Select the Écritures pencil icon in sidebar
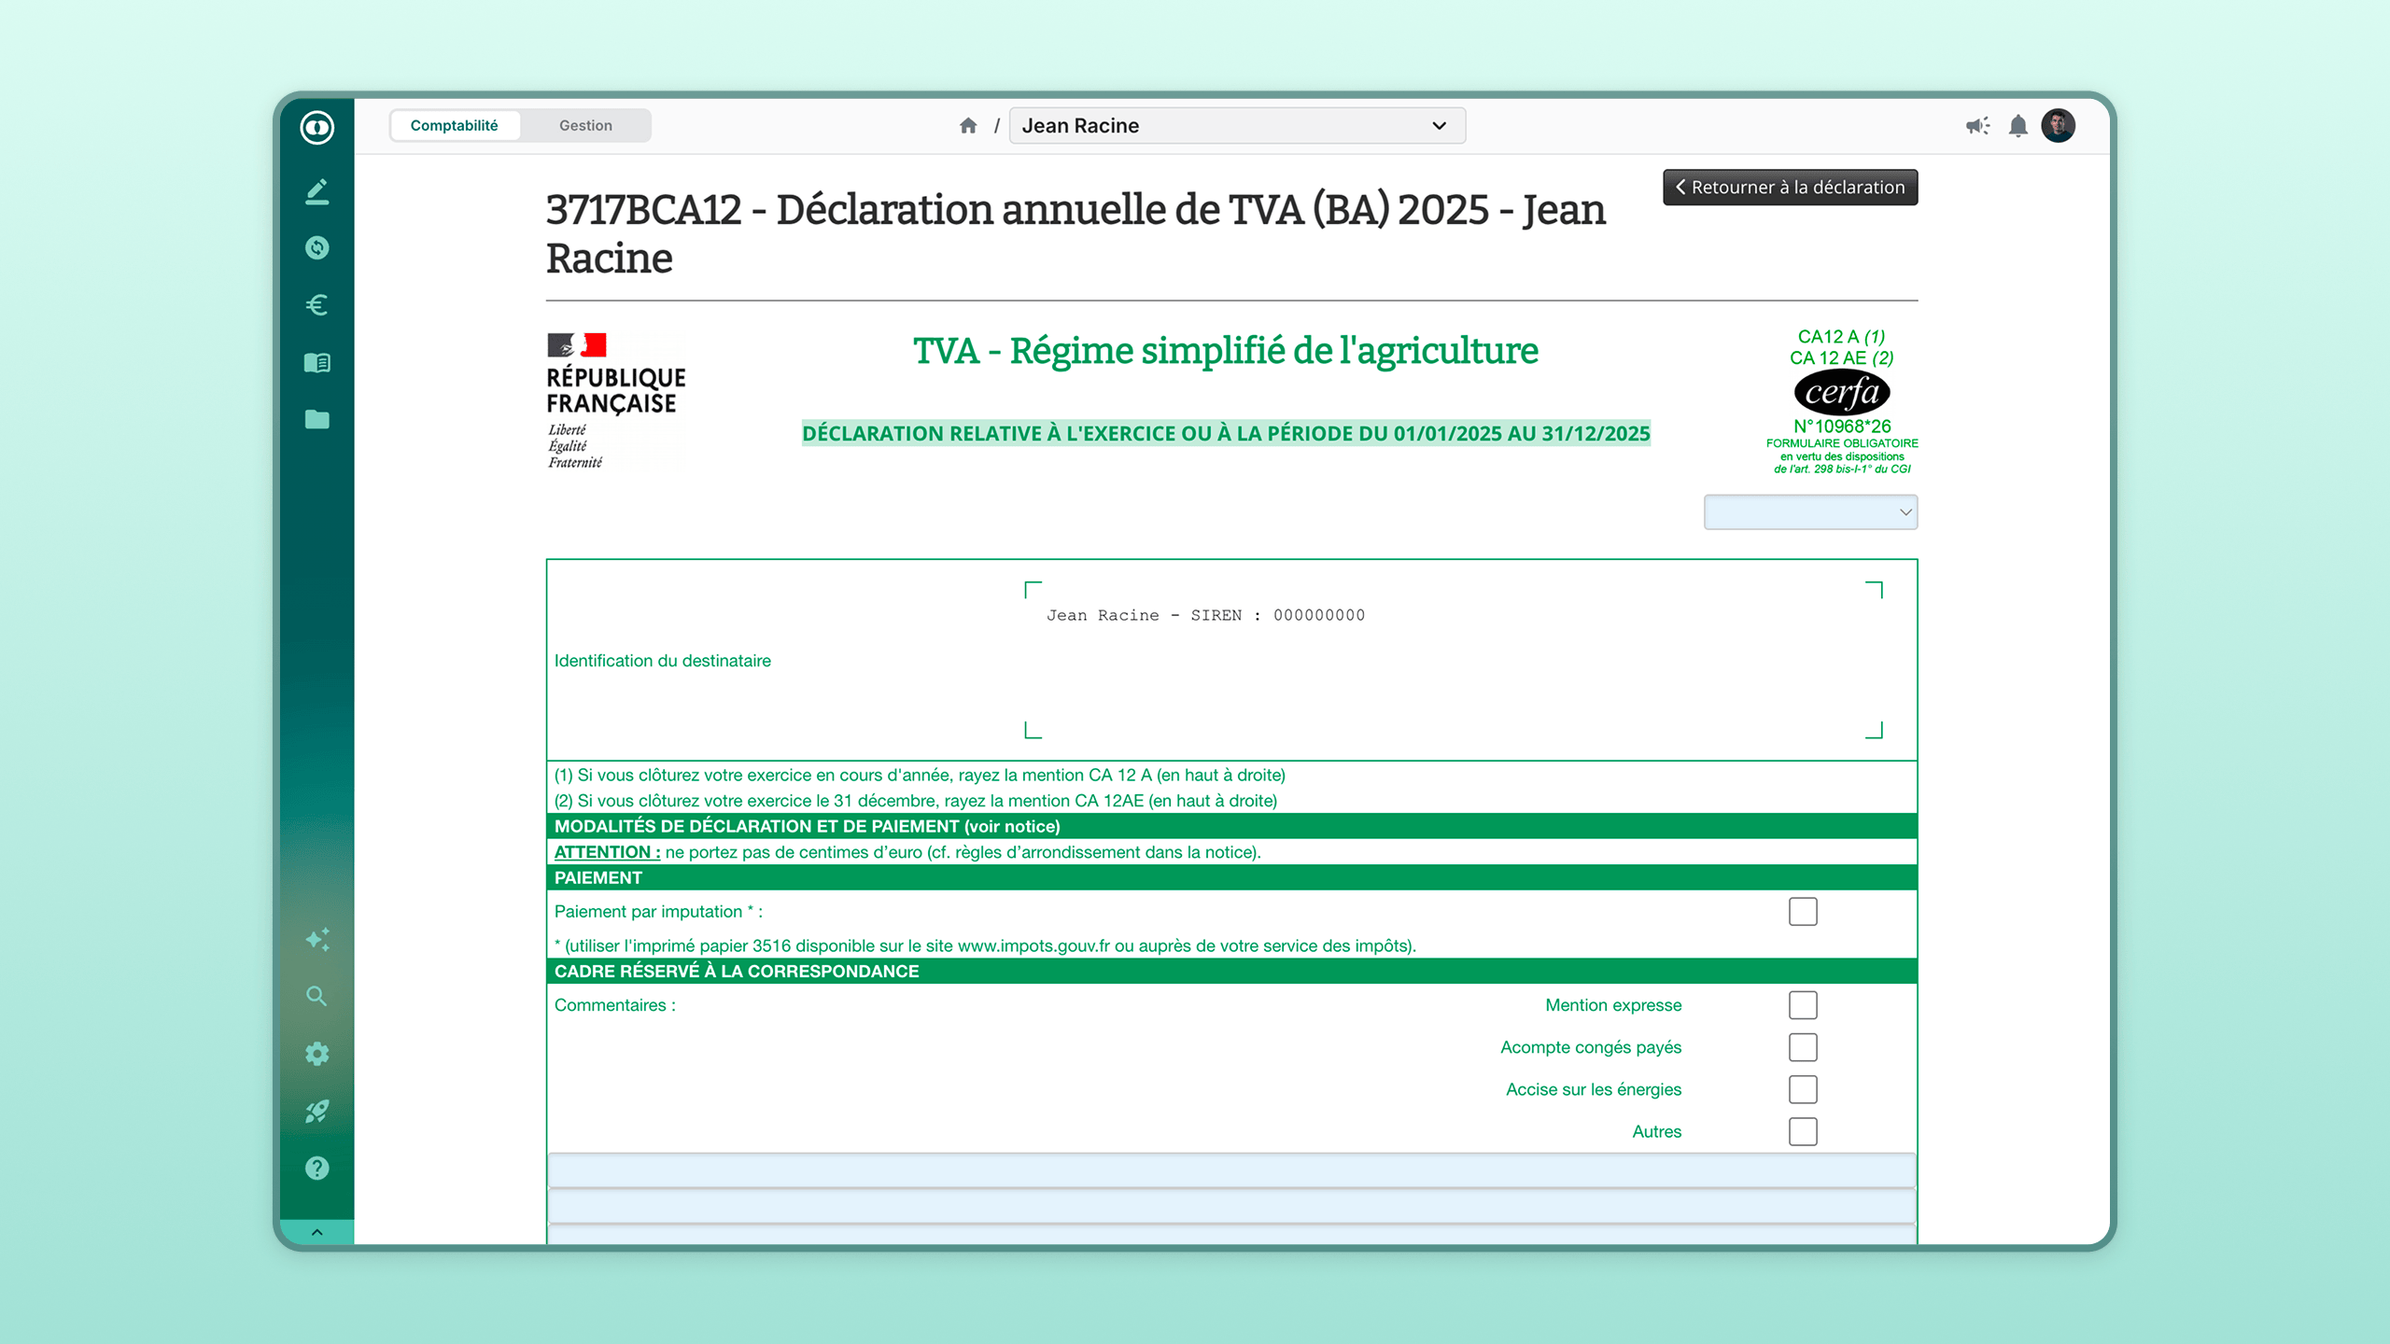Viewport: 2390px width, 1344px height. pyautogui.click(x=317, y=190)
